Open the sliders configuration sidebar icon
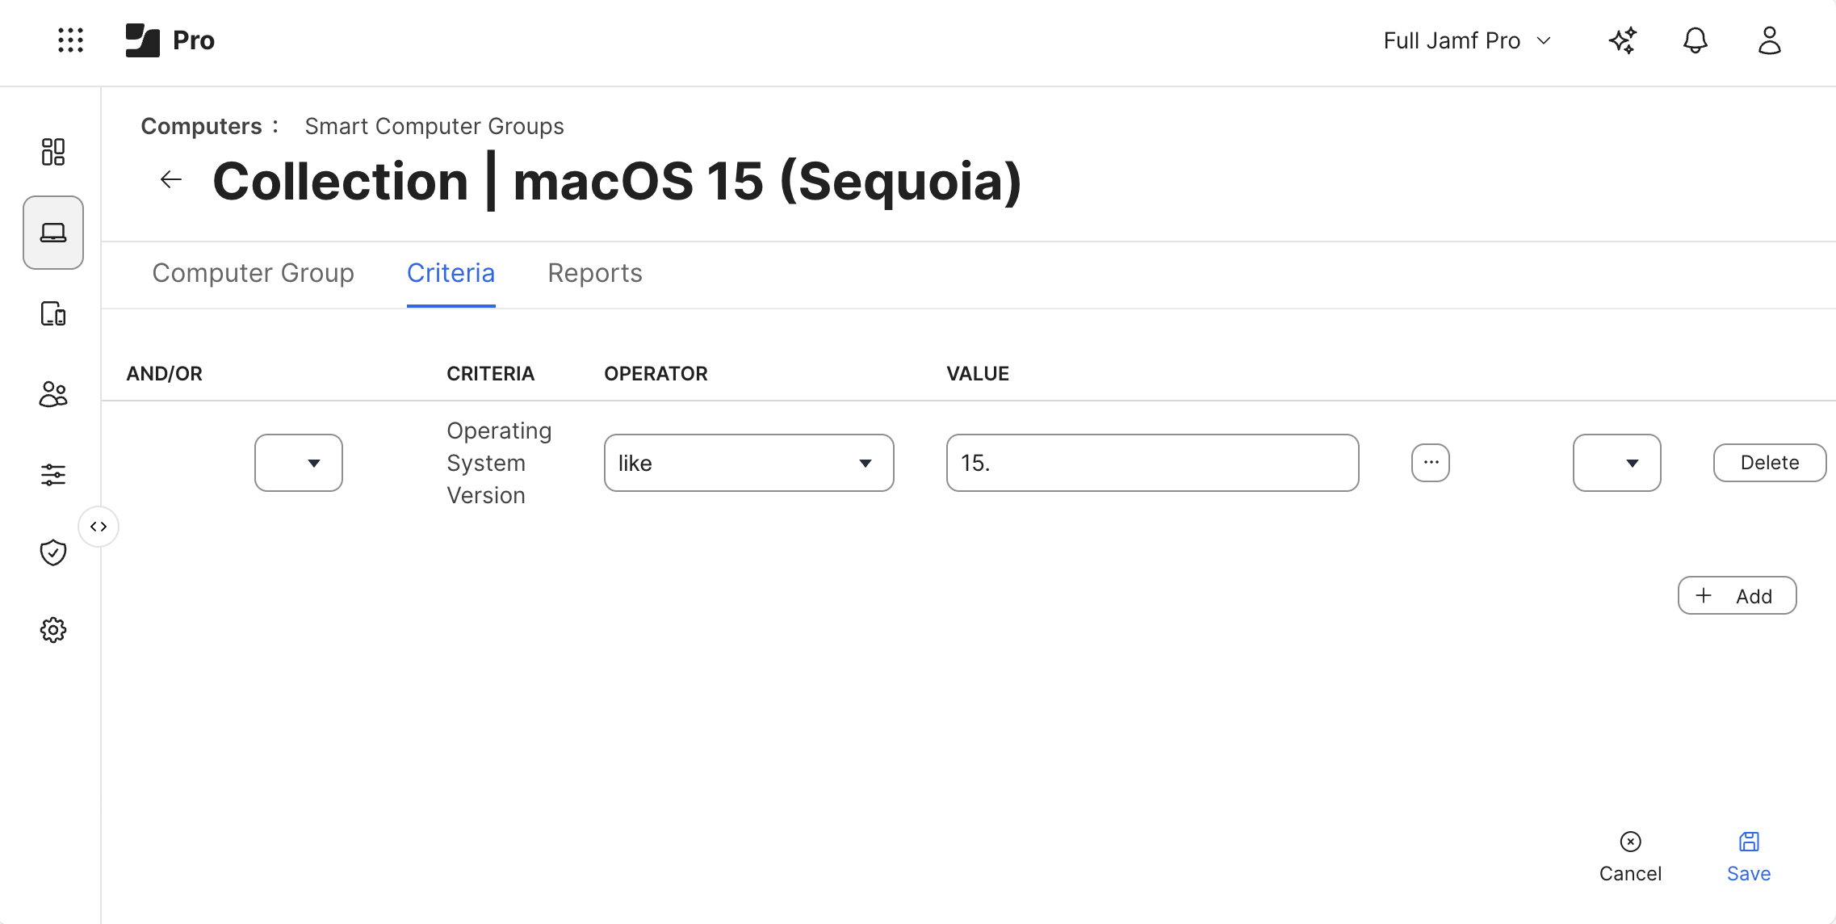 pos(53,474)
